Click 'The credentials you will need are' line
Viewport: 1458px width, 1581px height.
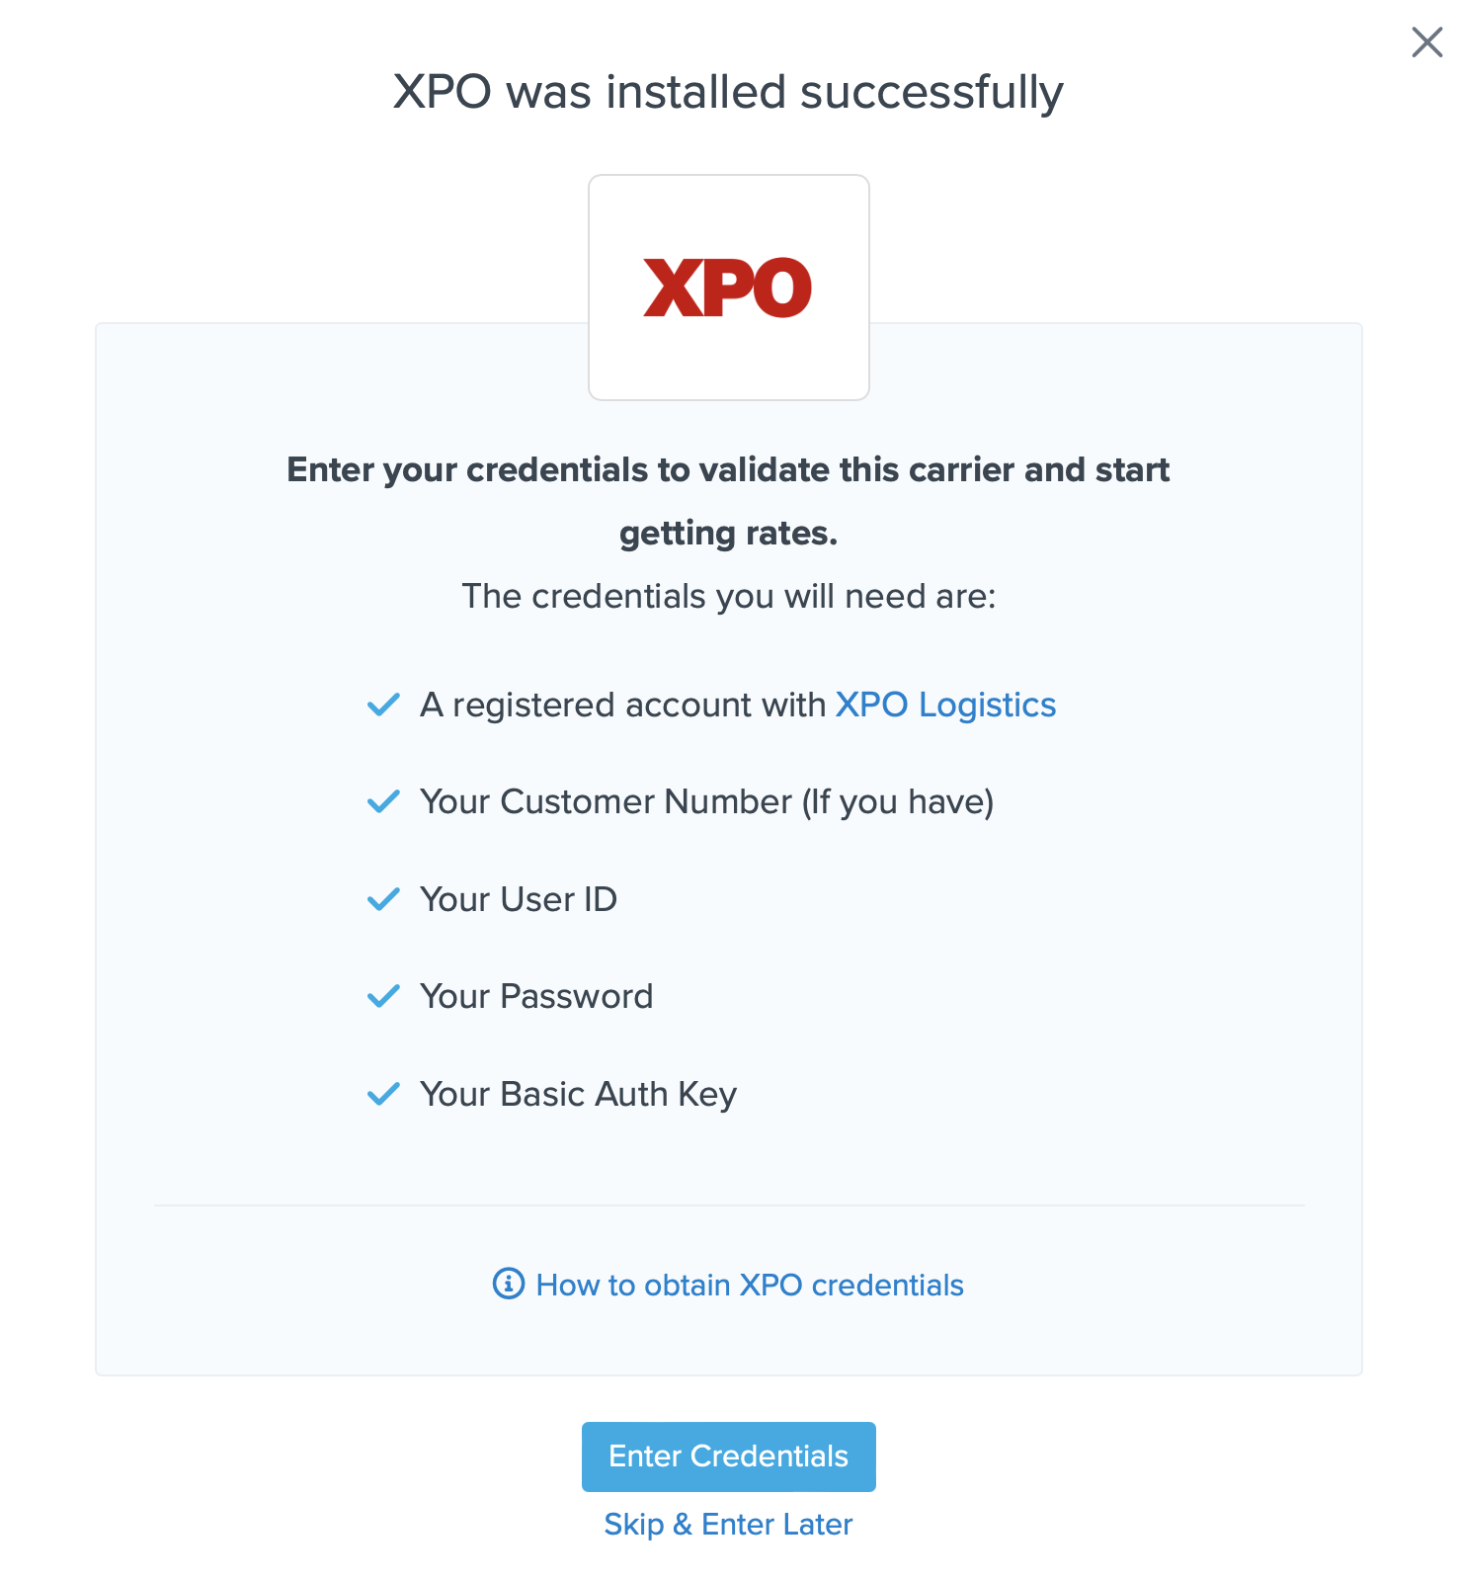click(728, 596)
